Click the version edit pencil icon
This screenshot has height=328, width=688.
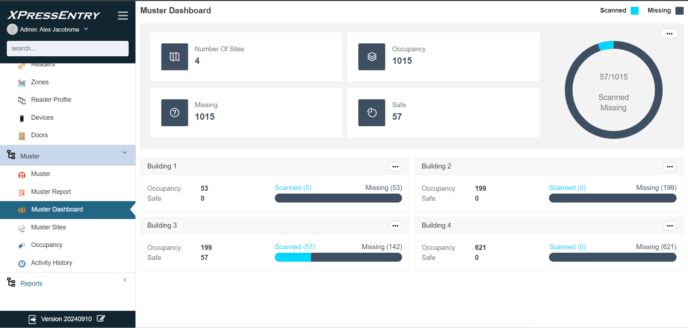point(101,319)
